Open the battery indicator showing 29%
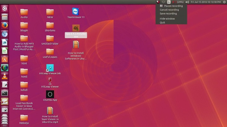 [x=177, y=2]
